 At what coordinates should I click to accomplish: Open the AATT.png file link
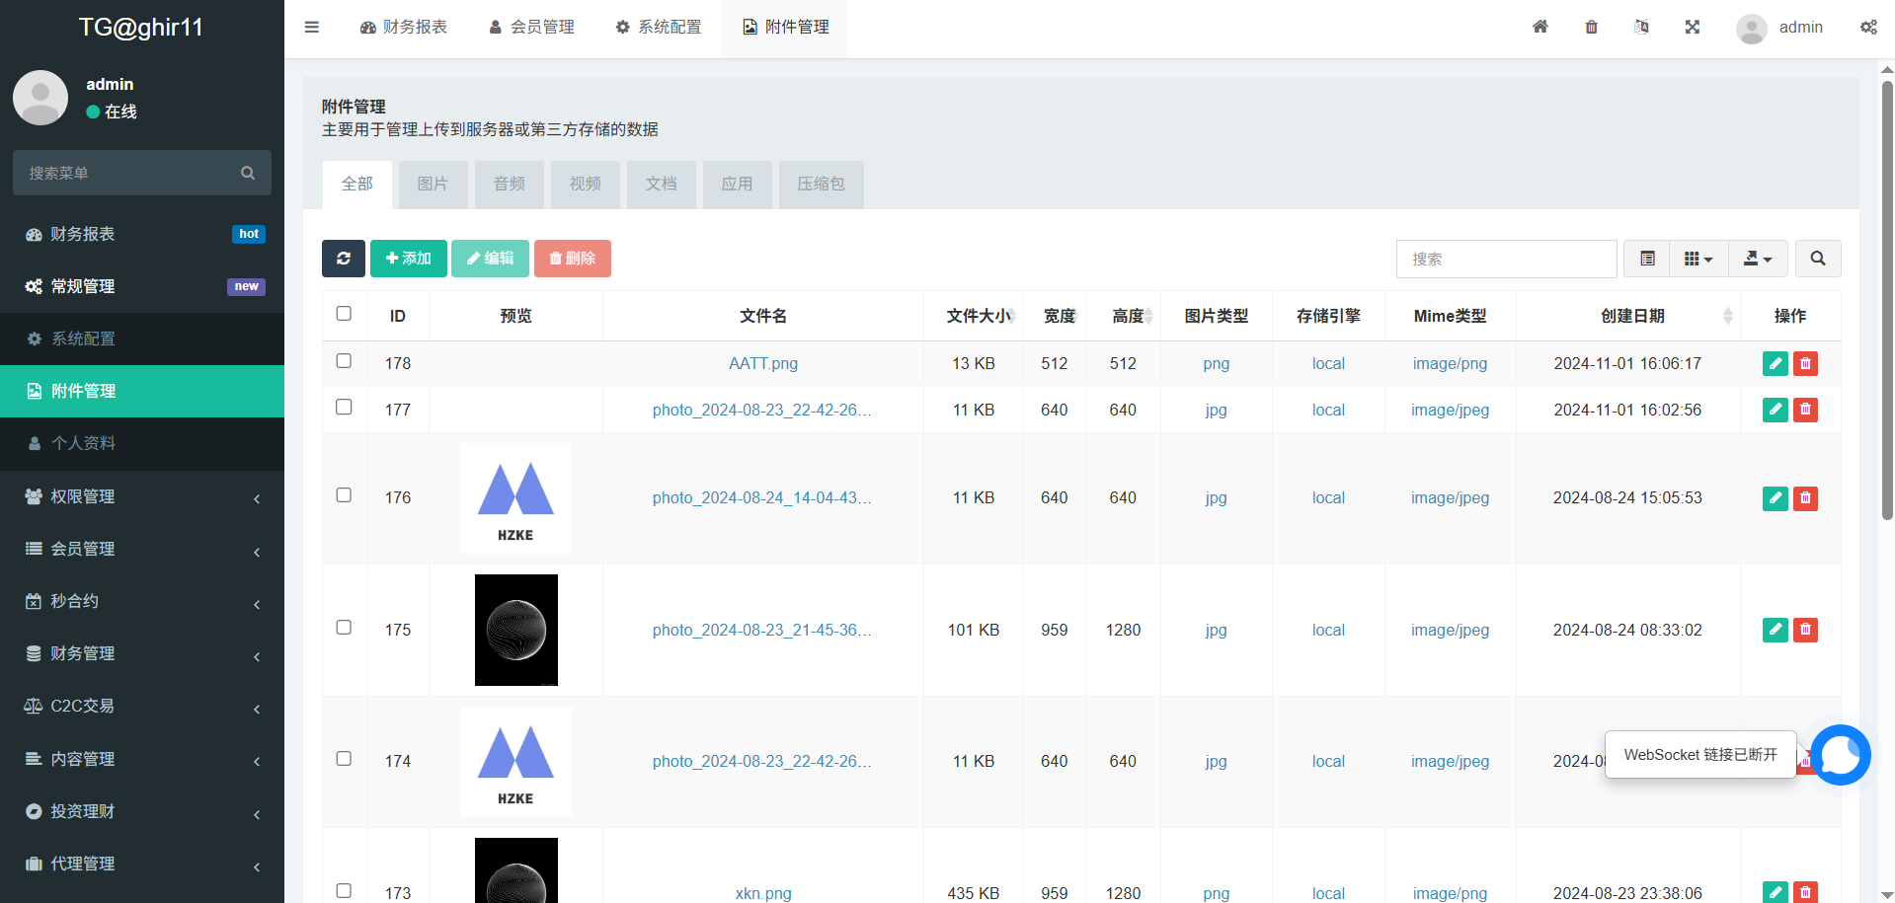point(762,363)
